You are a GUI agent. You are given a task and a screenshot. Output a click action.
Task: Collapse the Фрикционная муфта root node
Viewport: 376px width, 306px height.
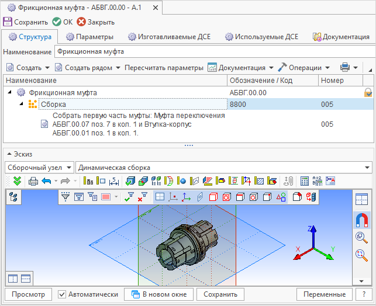coord(9,92)
